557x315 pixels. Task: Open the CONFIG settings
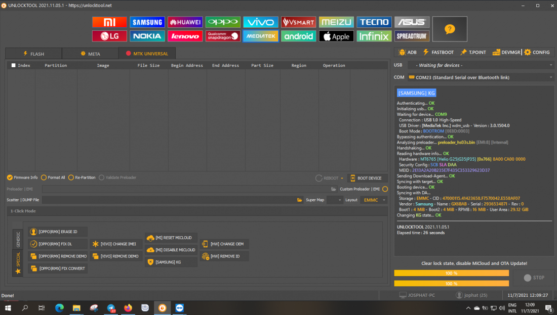point(537,52)
